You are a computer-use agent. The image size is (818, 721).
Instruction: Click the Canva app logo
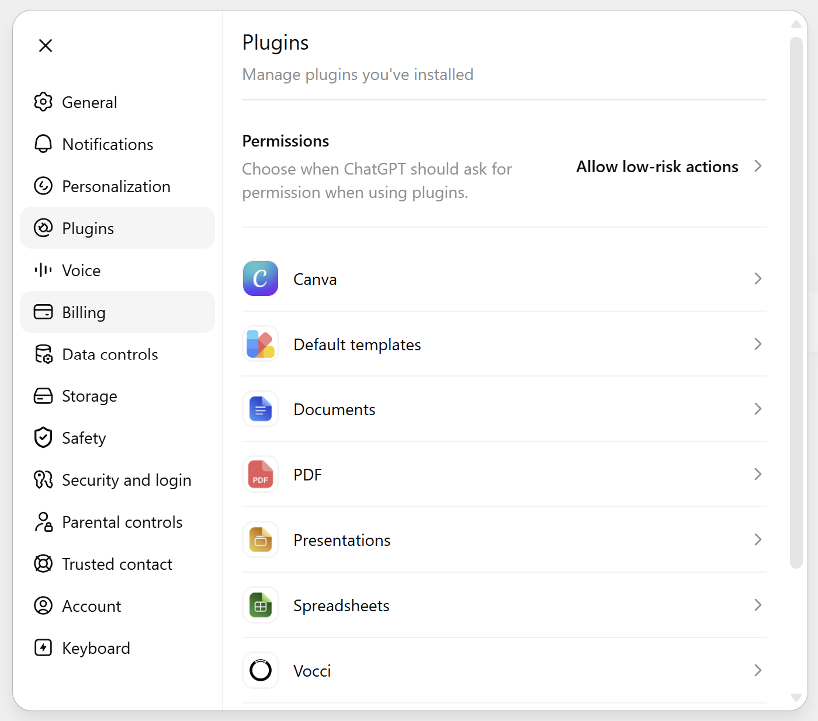261,278
